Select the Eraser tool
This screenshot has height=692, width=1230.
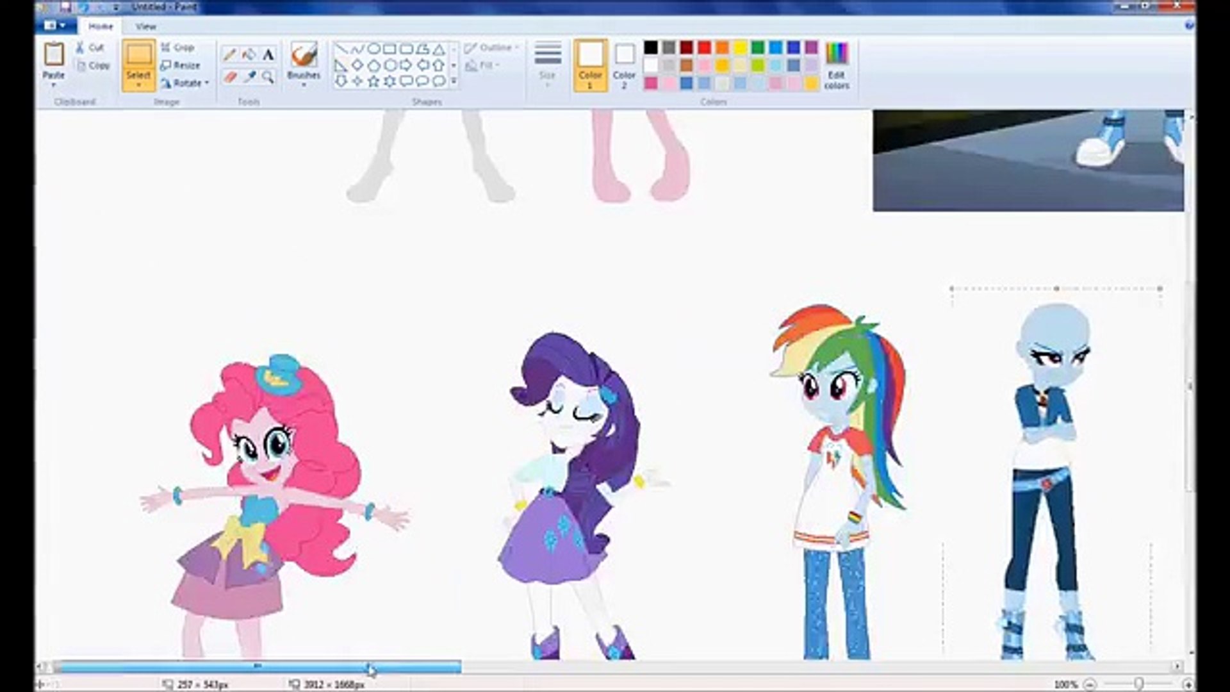pos(230,78)
